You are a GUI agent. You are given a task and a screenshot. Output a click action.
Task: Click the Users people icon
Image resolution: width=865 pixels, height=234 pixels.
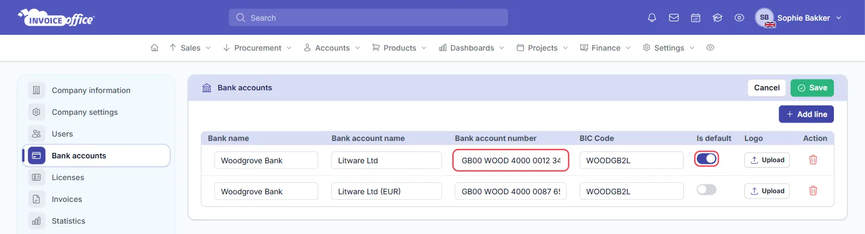coord(37,134)
